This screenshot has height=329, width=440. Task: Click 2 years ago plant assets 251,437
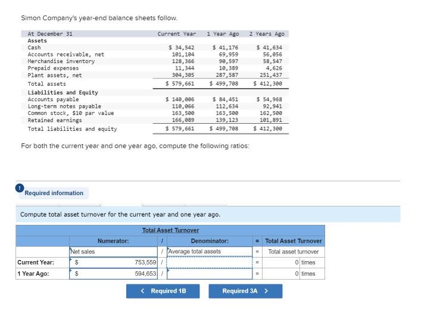pyautogui.click(x=271, y=75)
